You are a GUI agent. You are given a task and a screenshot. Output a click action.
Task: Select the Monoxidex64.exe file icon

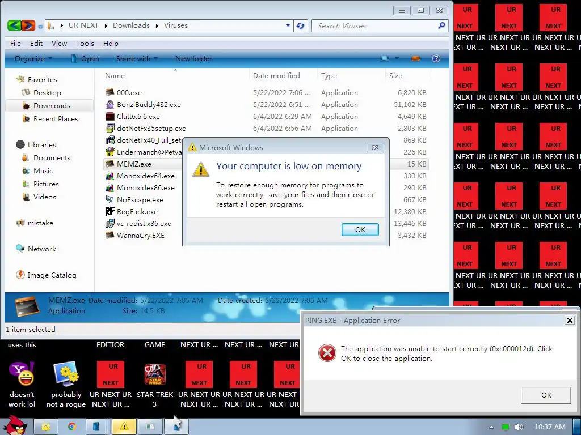(x=110, y=176)
